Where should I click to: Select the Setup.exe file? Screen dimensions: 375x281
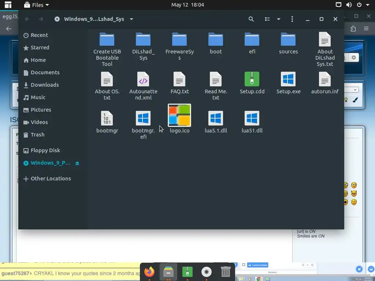tap(288, 83)
